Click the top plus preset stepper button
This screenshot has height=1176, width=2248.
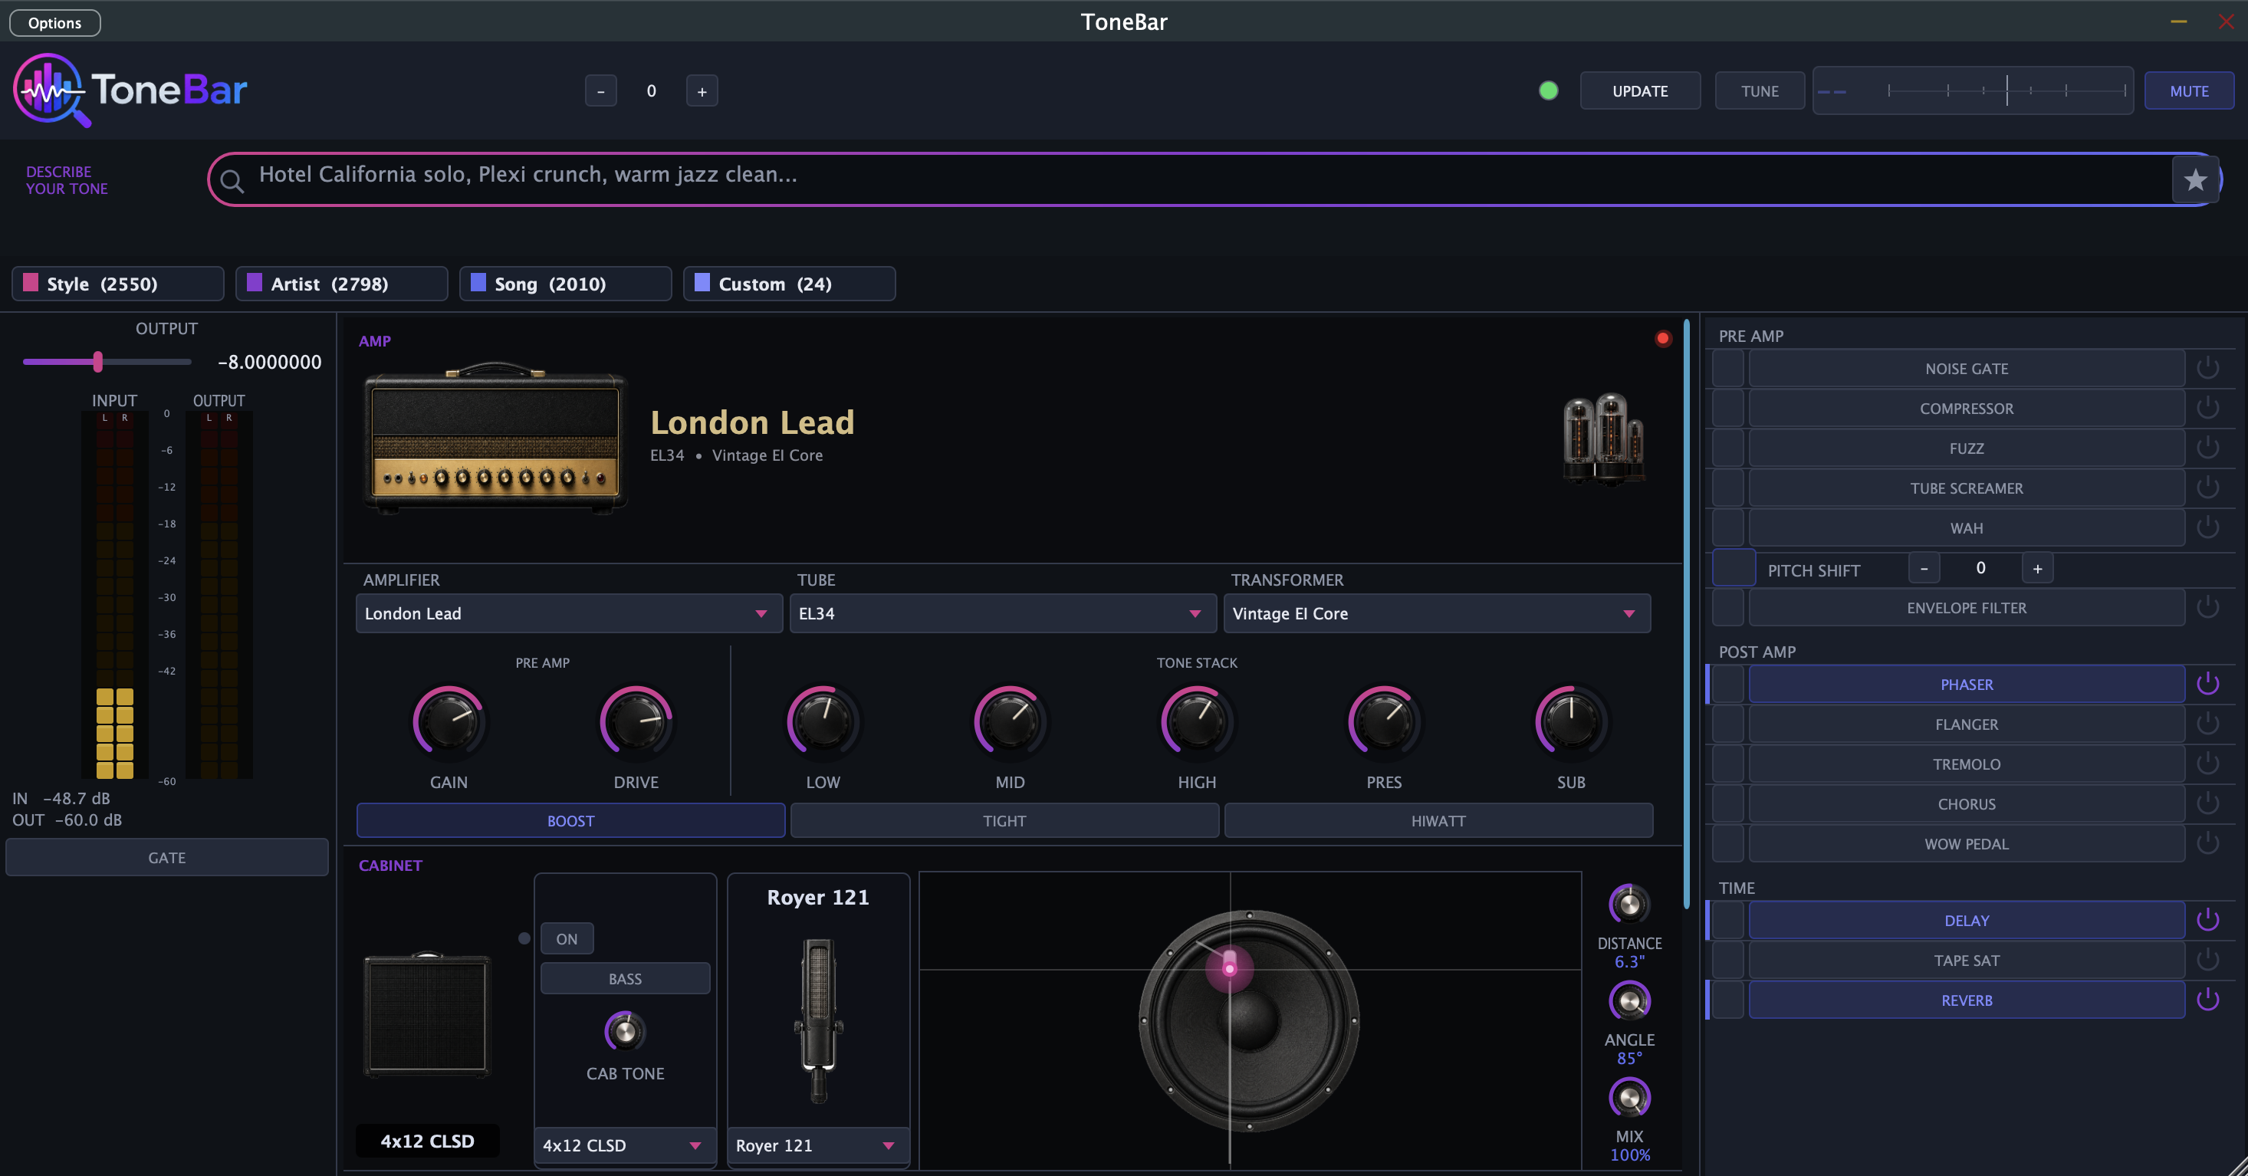702,90
